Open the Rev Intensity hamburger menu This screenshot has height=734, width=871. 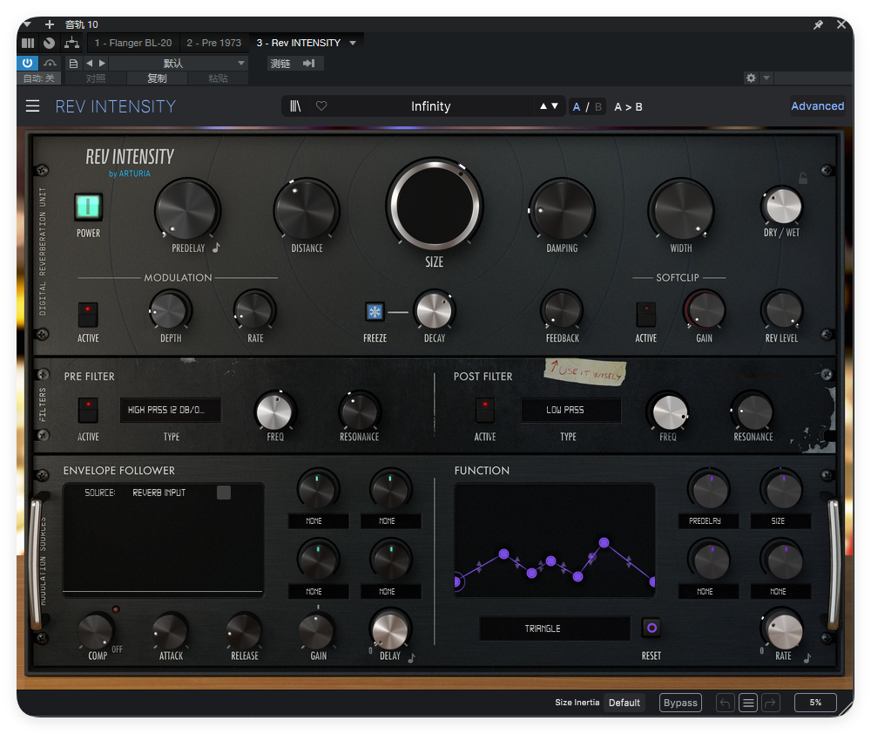tap(33, 106)
